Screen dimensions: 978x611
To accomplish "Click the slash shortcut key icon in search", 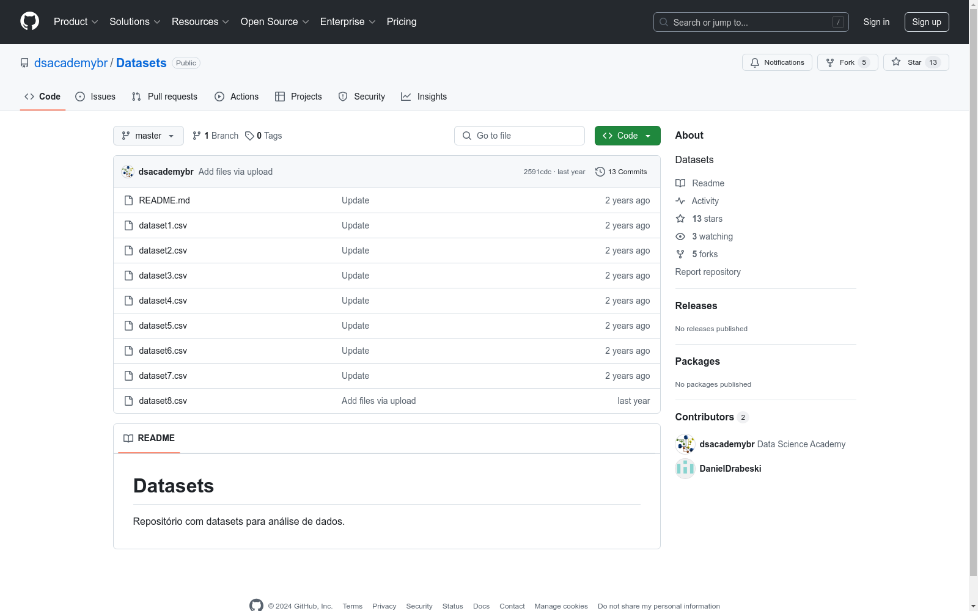I will (x=838, y=22).
